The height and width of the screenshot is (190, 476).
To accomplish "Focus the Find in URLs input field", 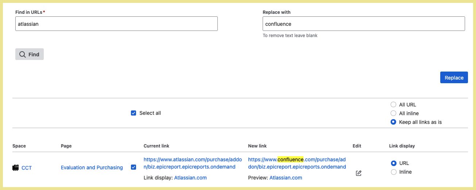I will point(116,24).
